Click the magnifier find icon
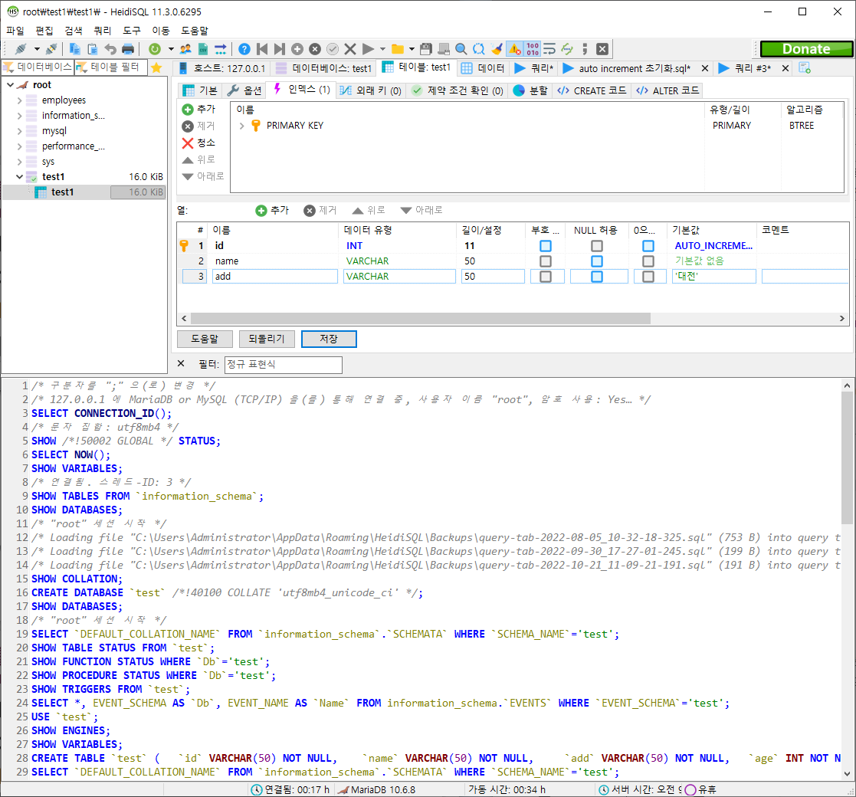Viewport: 856px width, 797px height. point(461,49)
